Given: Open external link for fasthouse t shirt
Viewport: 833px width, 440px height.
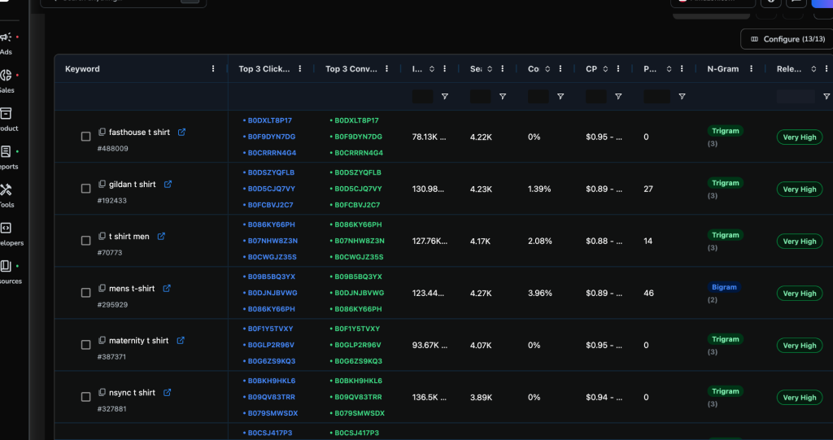Looking at the screenshot, I should pyautogui.click(x=181, y=132).
